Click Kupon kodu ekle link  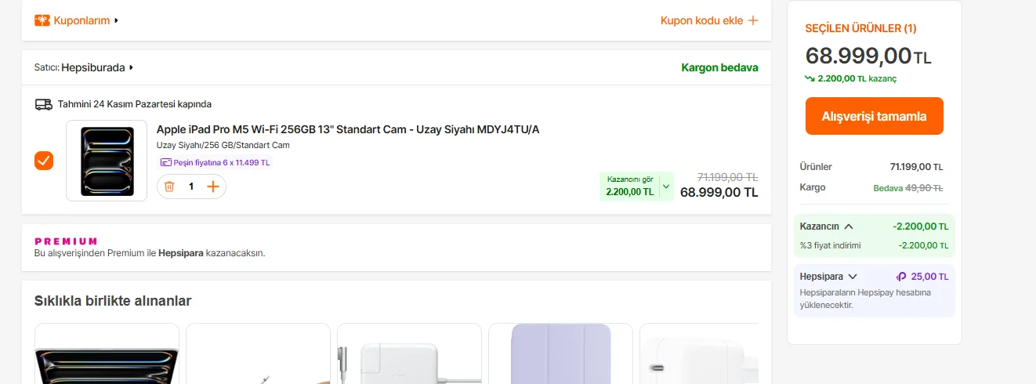pyautogui.click(x=701, y=20)
